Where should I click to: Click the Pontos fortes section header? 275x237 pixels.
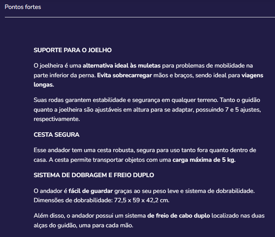pyautogui.click(x=23, y=7)
